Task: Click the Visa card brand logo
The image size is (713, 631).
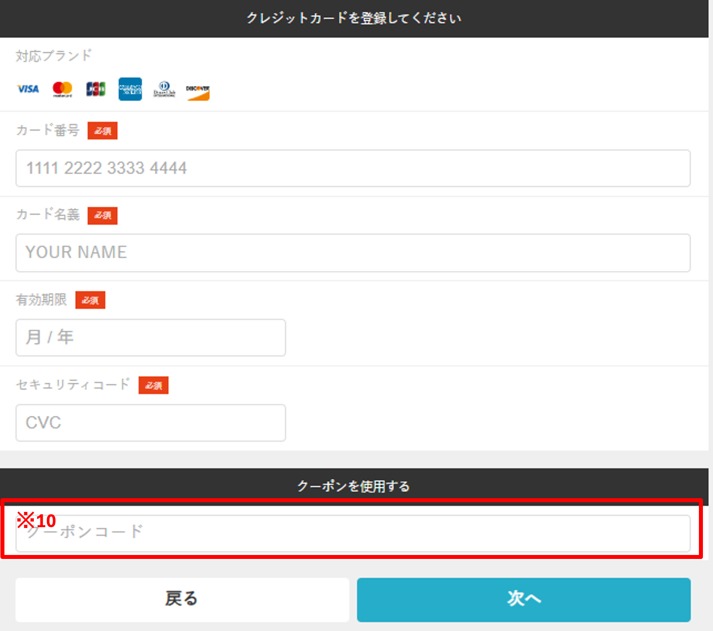Action: (28, 89)
